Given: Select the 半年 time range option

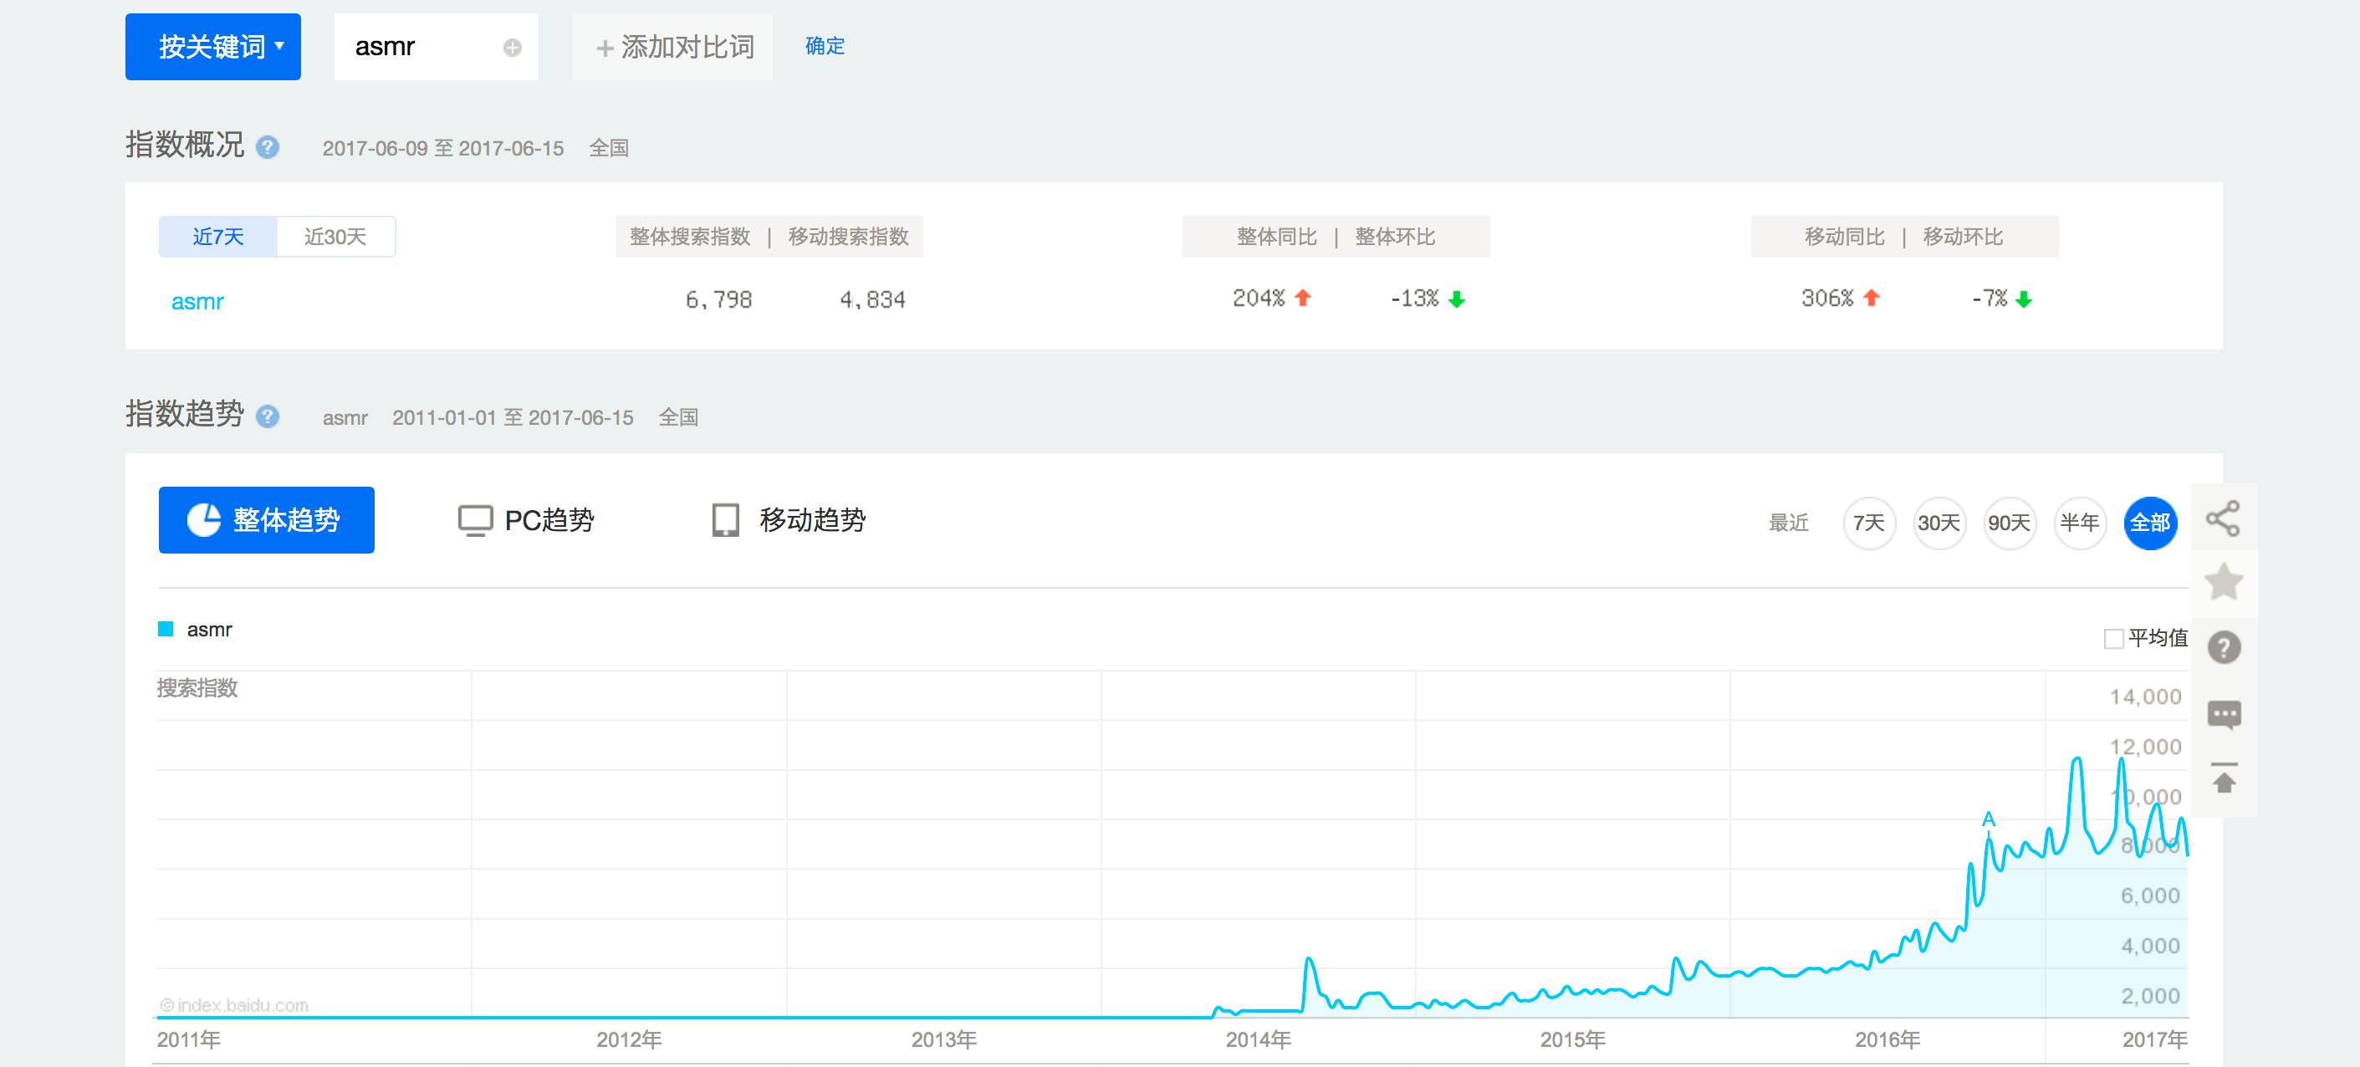Looking at the screenshot, I should pos(2079,523).
